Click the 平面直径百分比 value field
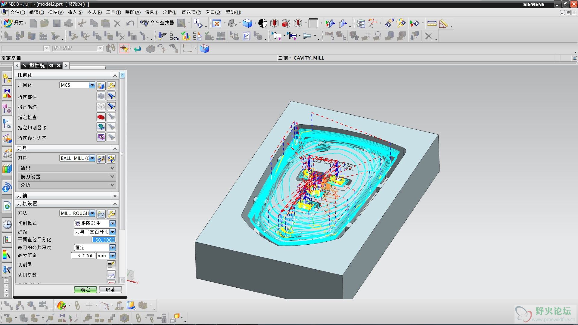Image resolution: width=578 pixels, height=325 pixels. (104, 240)
